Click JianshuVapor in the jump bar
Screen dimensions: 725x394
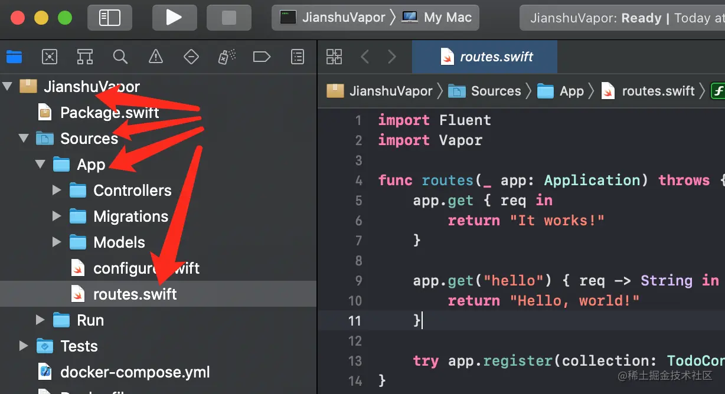tap(380, 91)
